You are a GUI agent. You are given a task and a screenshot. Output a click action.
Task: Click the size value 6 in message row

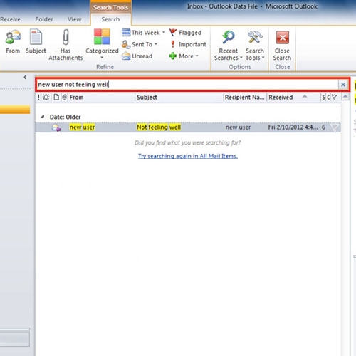(323, 127)
